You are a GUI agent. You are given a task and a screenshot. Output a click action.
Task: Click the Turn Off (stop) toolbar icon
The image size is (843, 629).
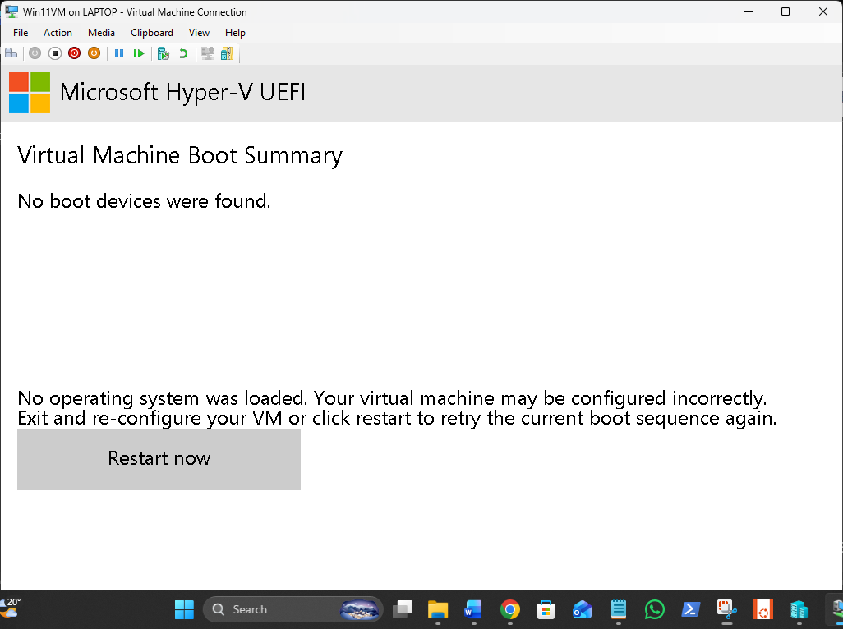click(x=55, y=53)
